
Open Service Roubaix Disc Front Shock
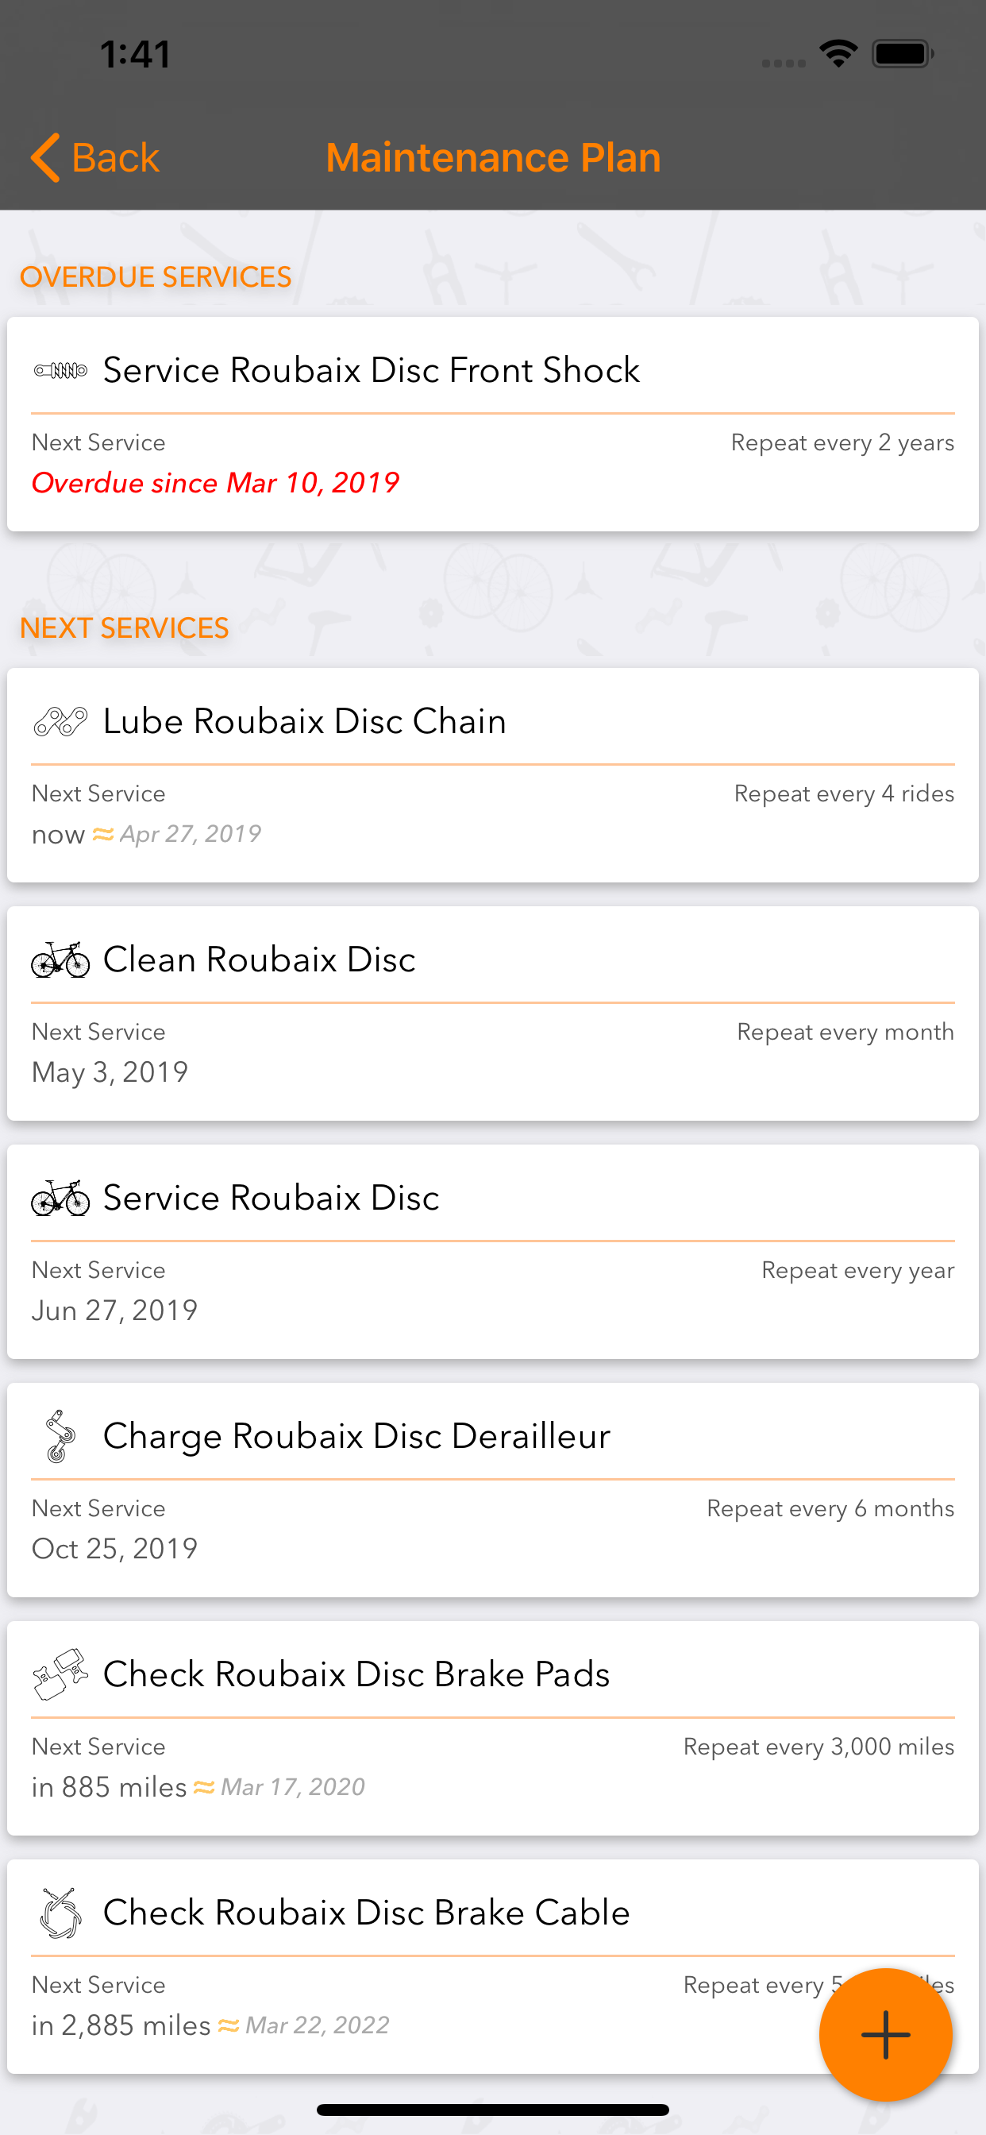coord(493,424)
